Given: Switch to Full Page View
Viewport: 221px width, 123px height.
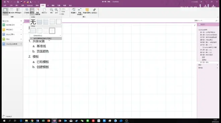Looking at the screenshot, I should (11, 11).
